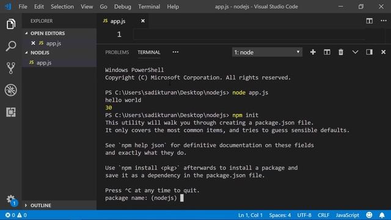Viewport: 391px width, 220px height.
Task: Open notifications bell icon
Action: (x=382, y=215)
